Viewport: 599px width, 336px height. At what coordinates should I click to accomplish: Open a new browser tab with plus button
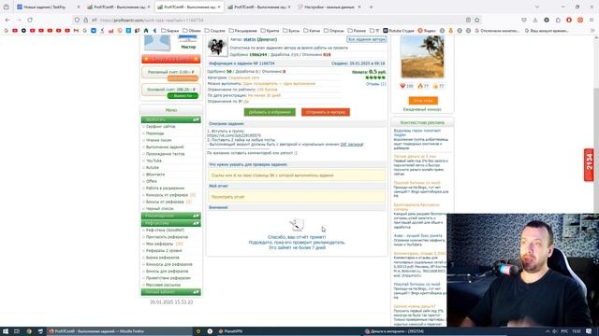(x=371, y=7)
